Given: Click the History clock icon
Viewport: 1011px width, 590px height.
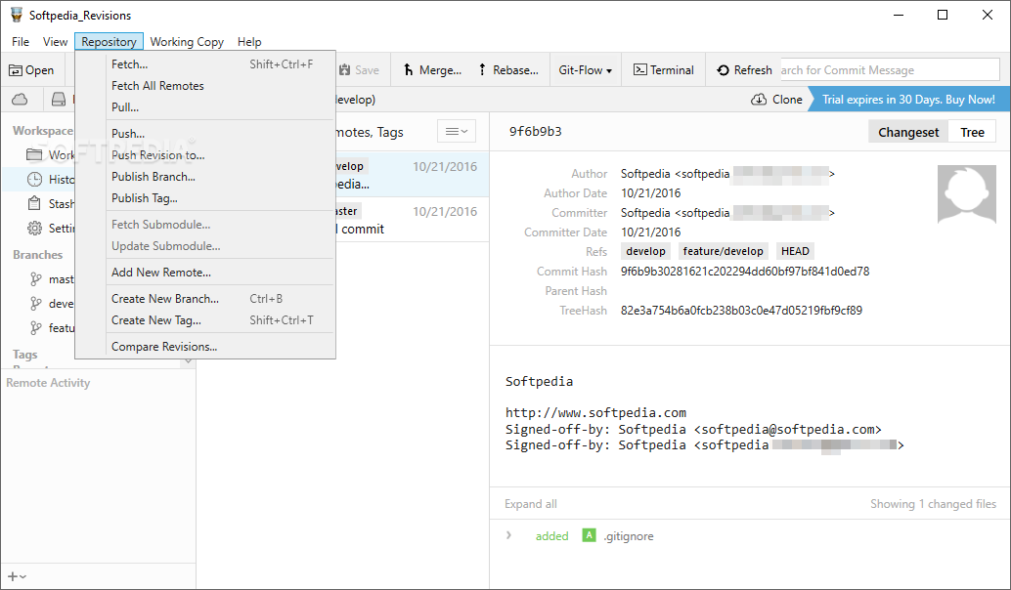Looking at the screenshot, I should (34, 179).
